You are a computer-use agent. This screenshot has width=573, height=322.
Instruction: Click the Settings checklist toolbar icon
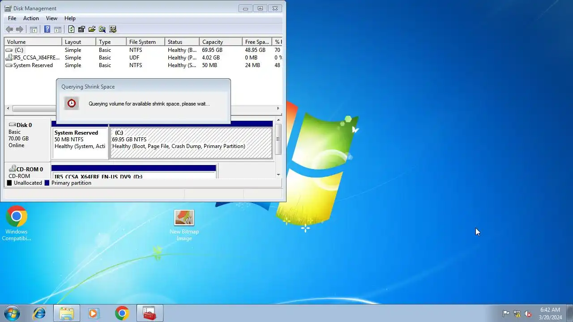coord(113,30)
